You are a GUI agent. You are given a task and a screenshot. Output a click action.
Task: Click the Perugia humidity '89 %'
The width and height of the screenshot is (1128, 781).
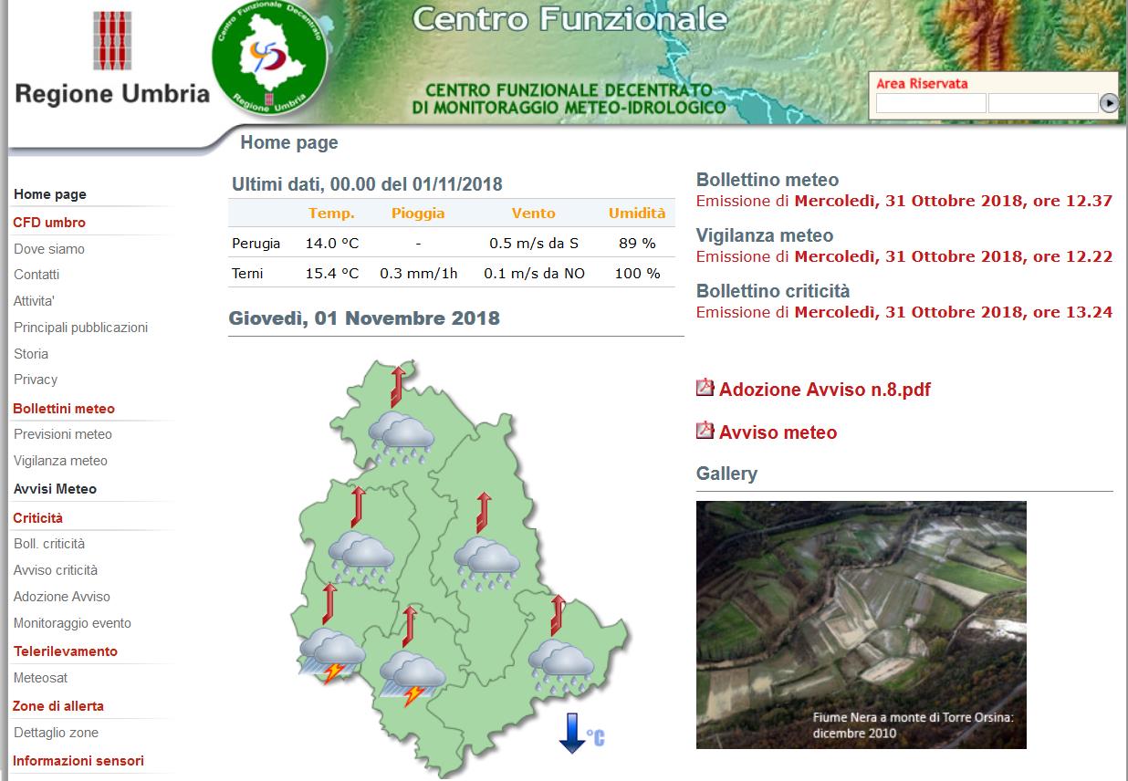point(637,244)
